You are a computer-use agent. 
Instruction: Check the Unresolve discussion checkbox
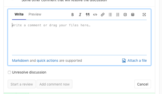pyautogui.click(x=10, y=72)
